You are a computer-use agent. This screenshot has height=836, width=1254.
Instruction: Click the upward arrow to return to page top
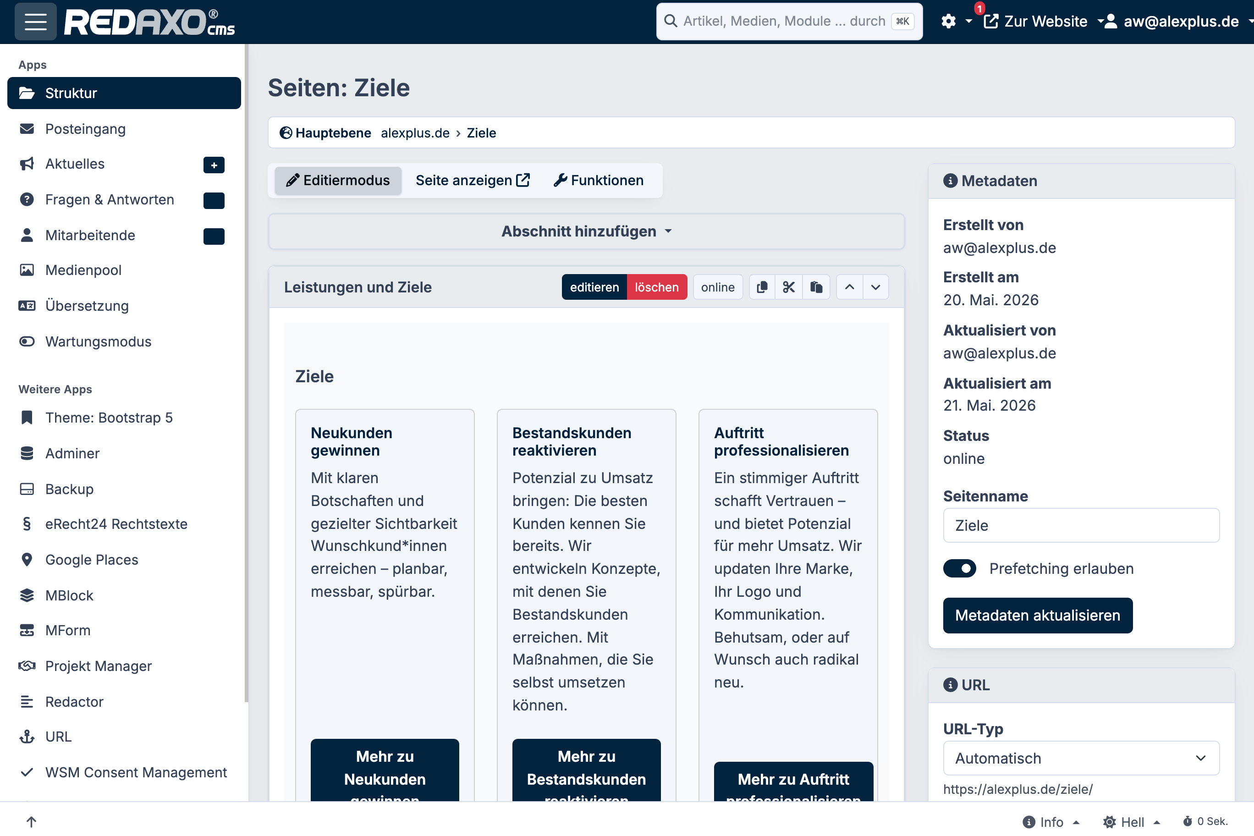[32, 822]
